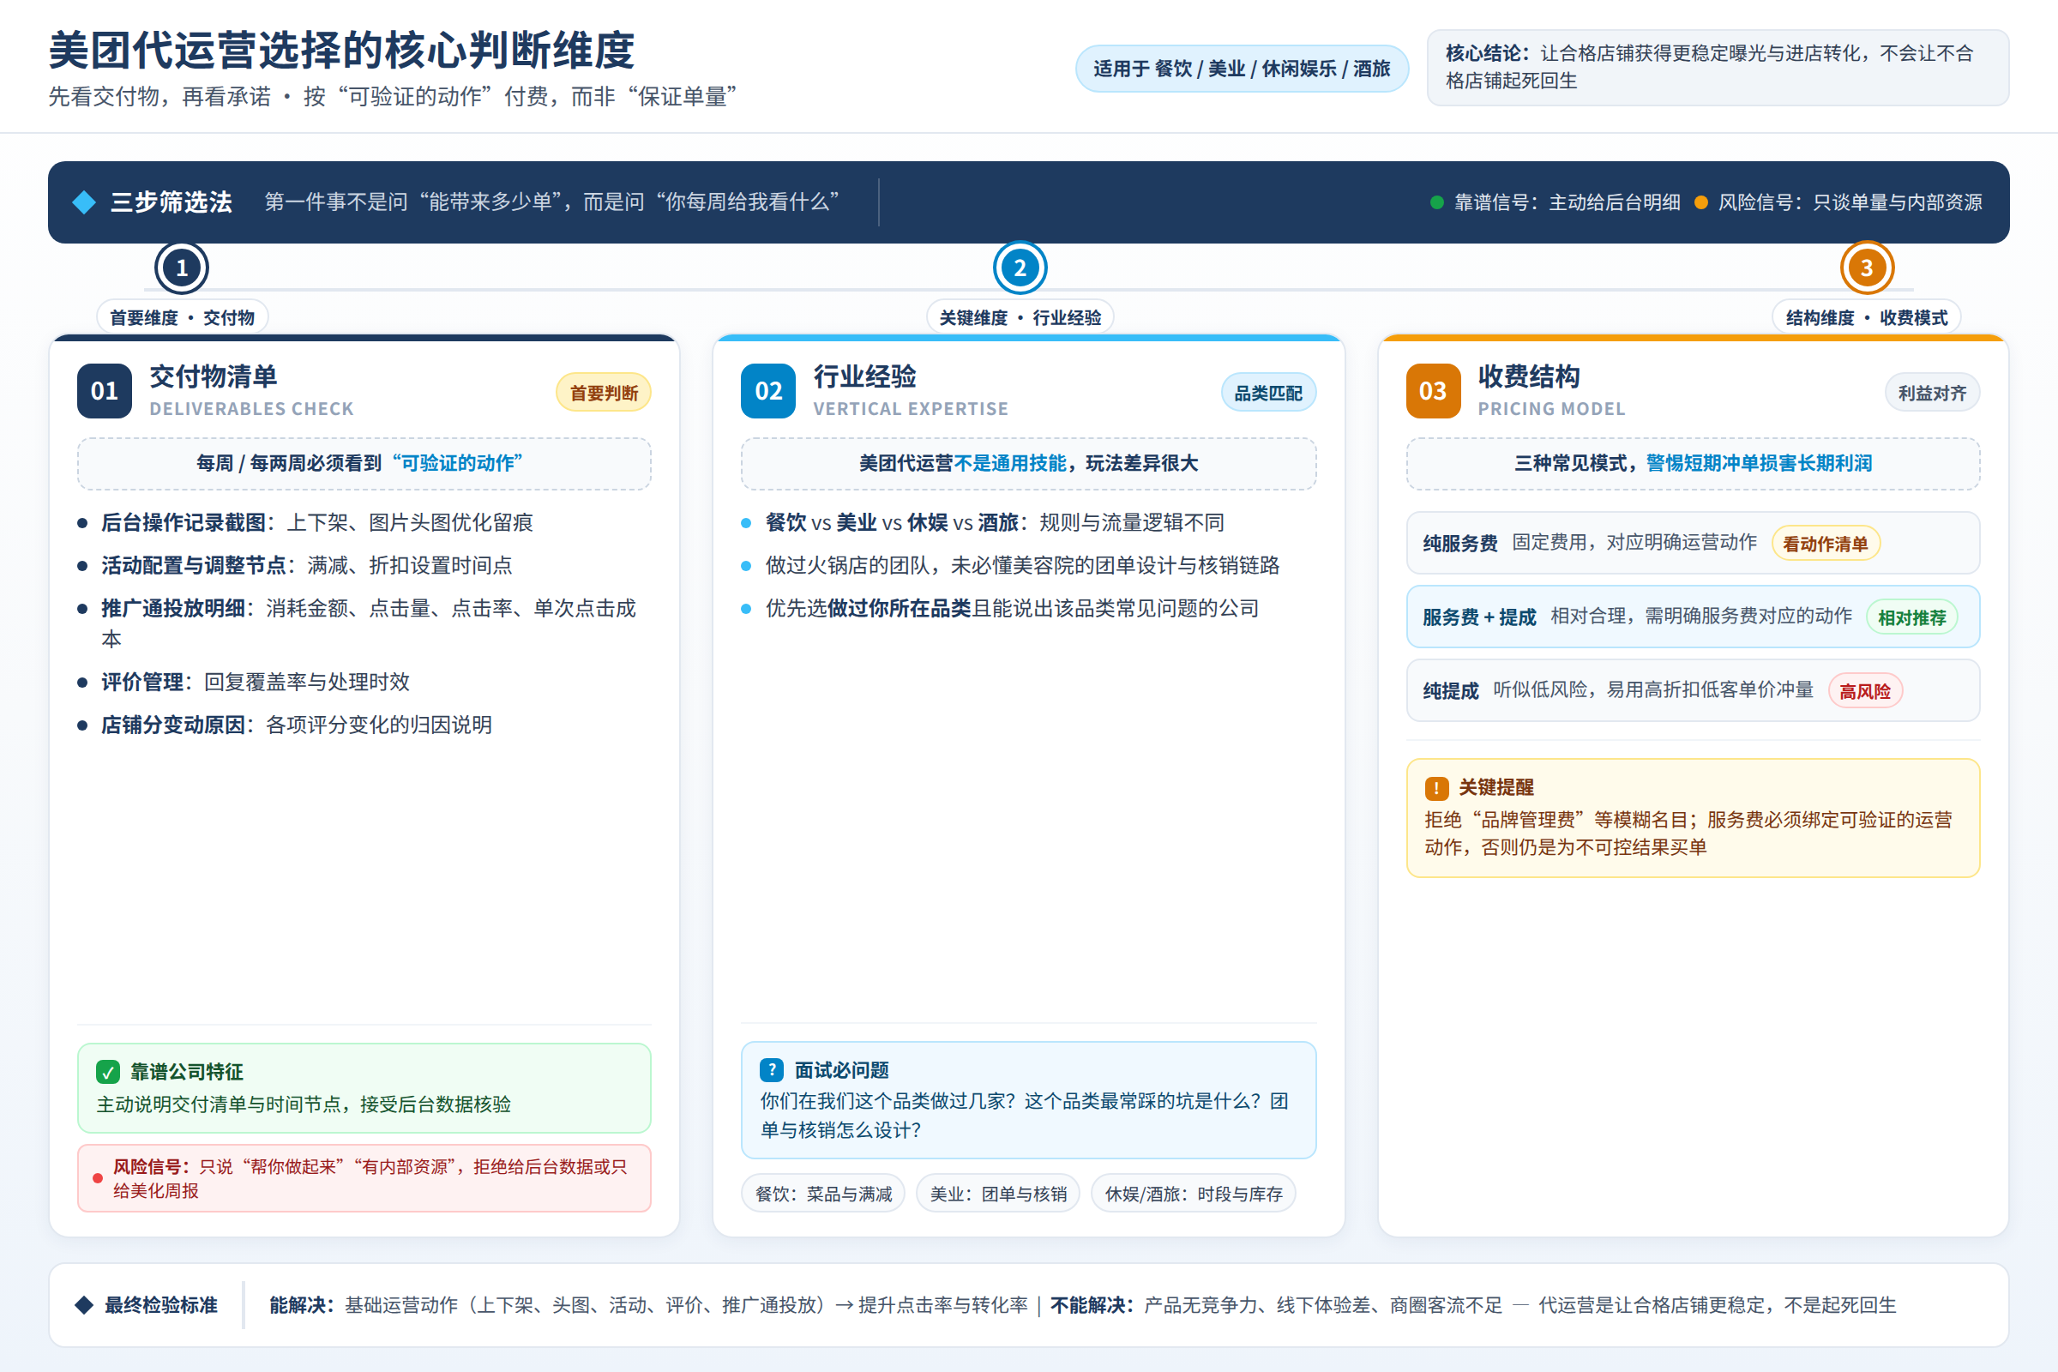
Task: Select the 服务费 + 提成 pricing row
Action: pos(1693,617)
